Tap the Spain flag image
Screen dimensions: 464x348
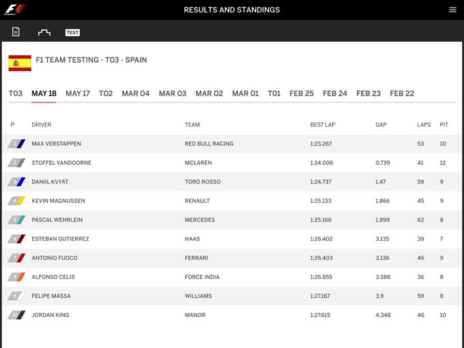[20, 63]
